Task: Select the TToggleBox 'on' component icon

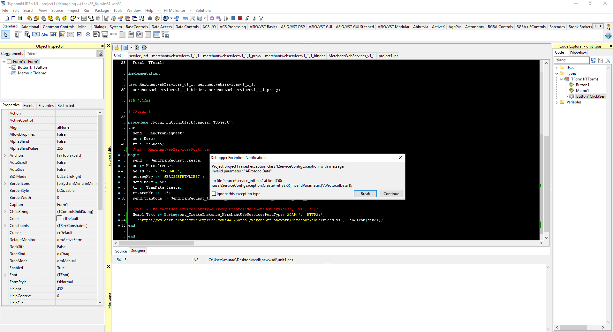Action: [71, 34]
